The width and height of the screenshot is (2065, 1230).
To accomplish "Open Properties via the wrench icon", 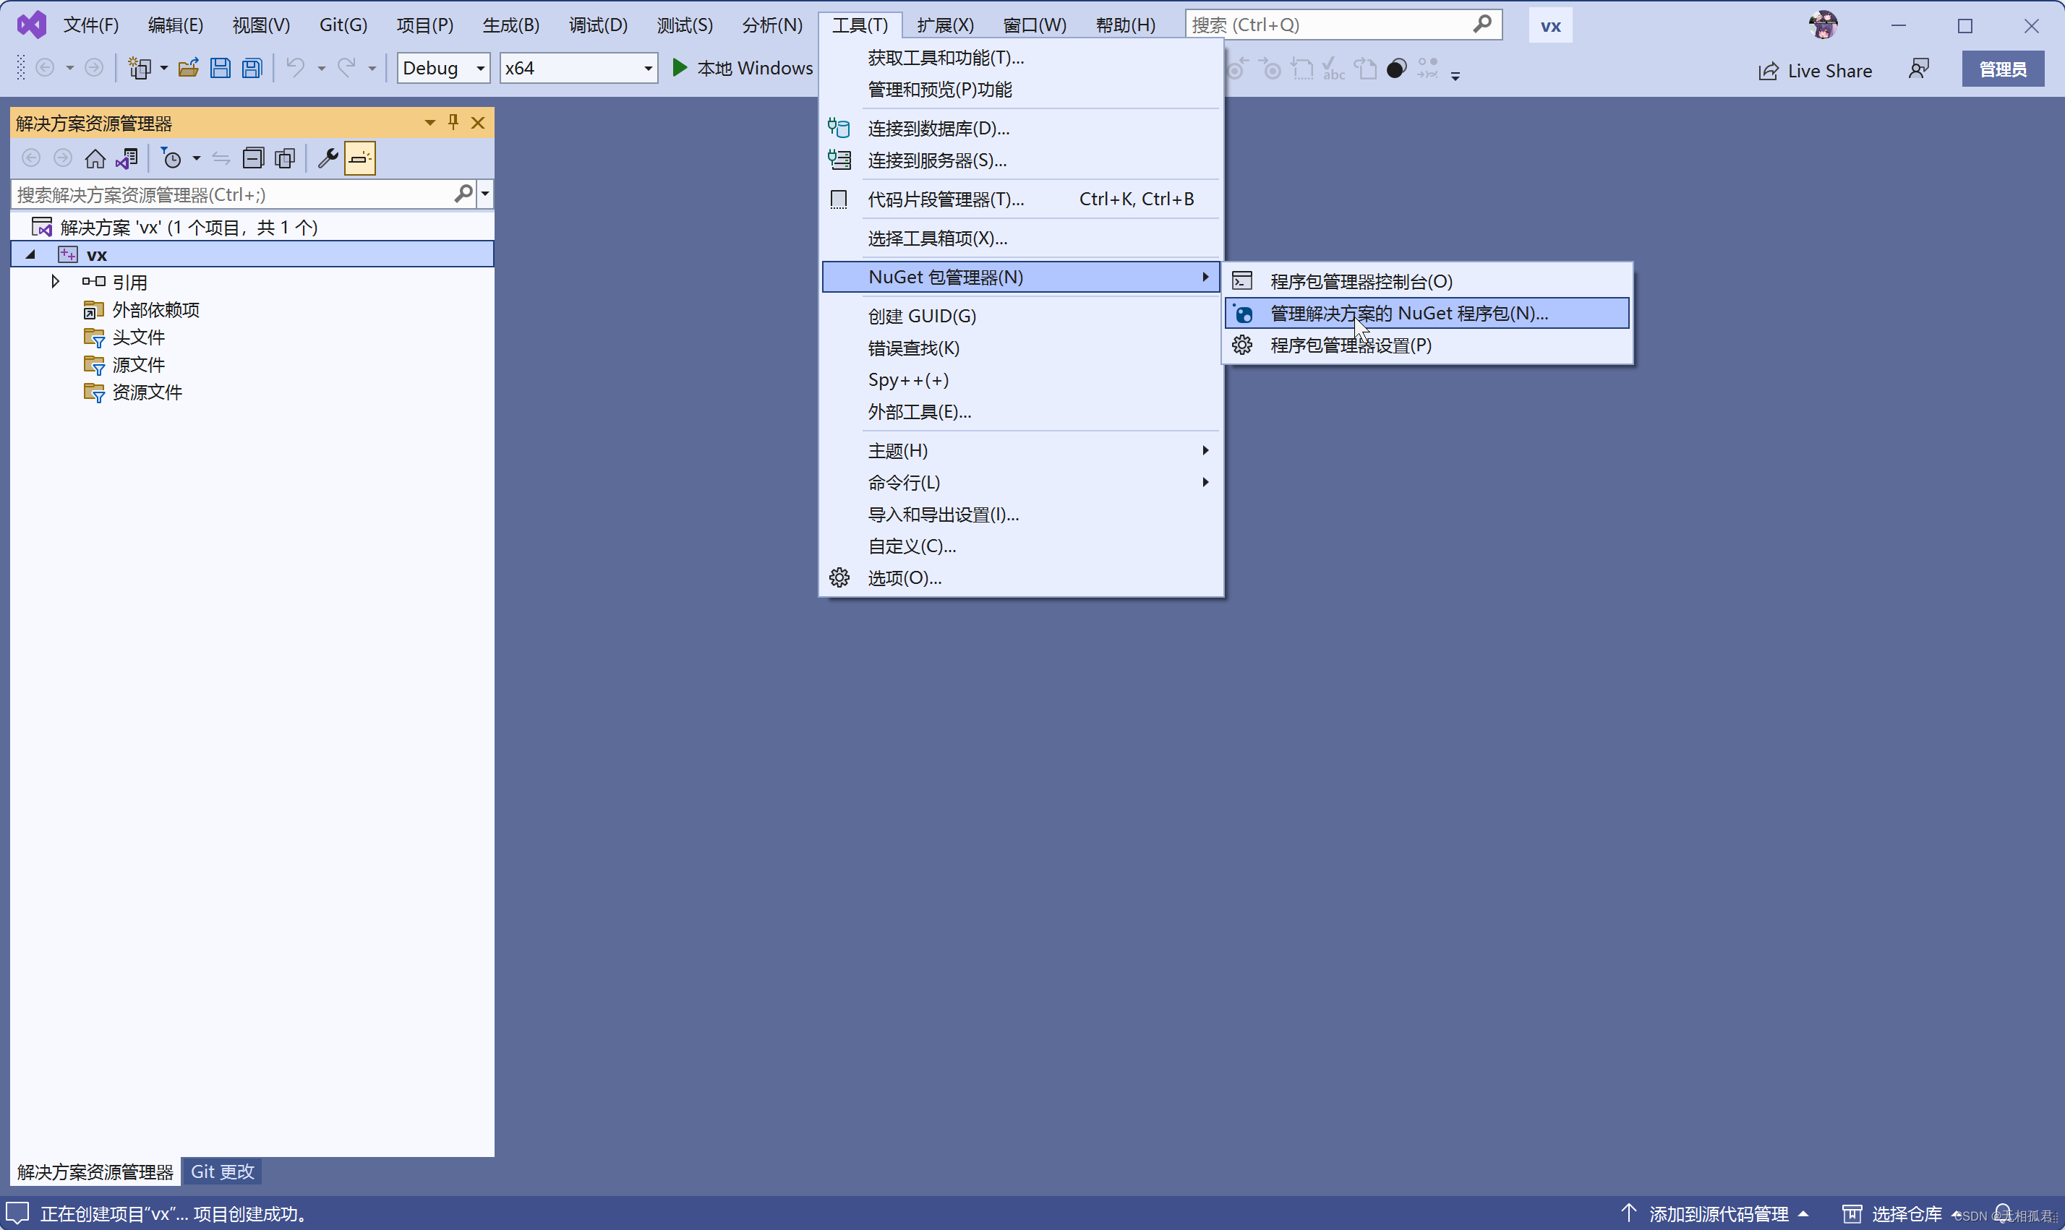I will 328,158.
